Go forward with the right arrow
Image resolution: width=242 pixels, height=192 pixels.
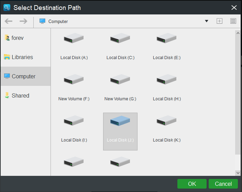click(23, 21)
